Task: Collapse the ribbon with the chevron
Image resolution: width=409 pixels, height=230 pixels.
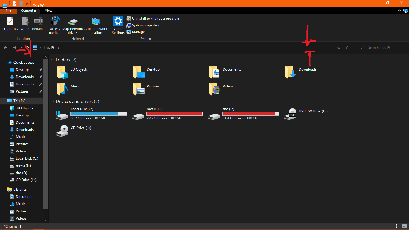Action: (x=399, y=10)
